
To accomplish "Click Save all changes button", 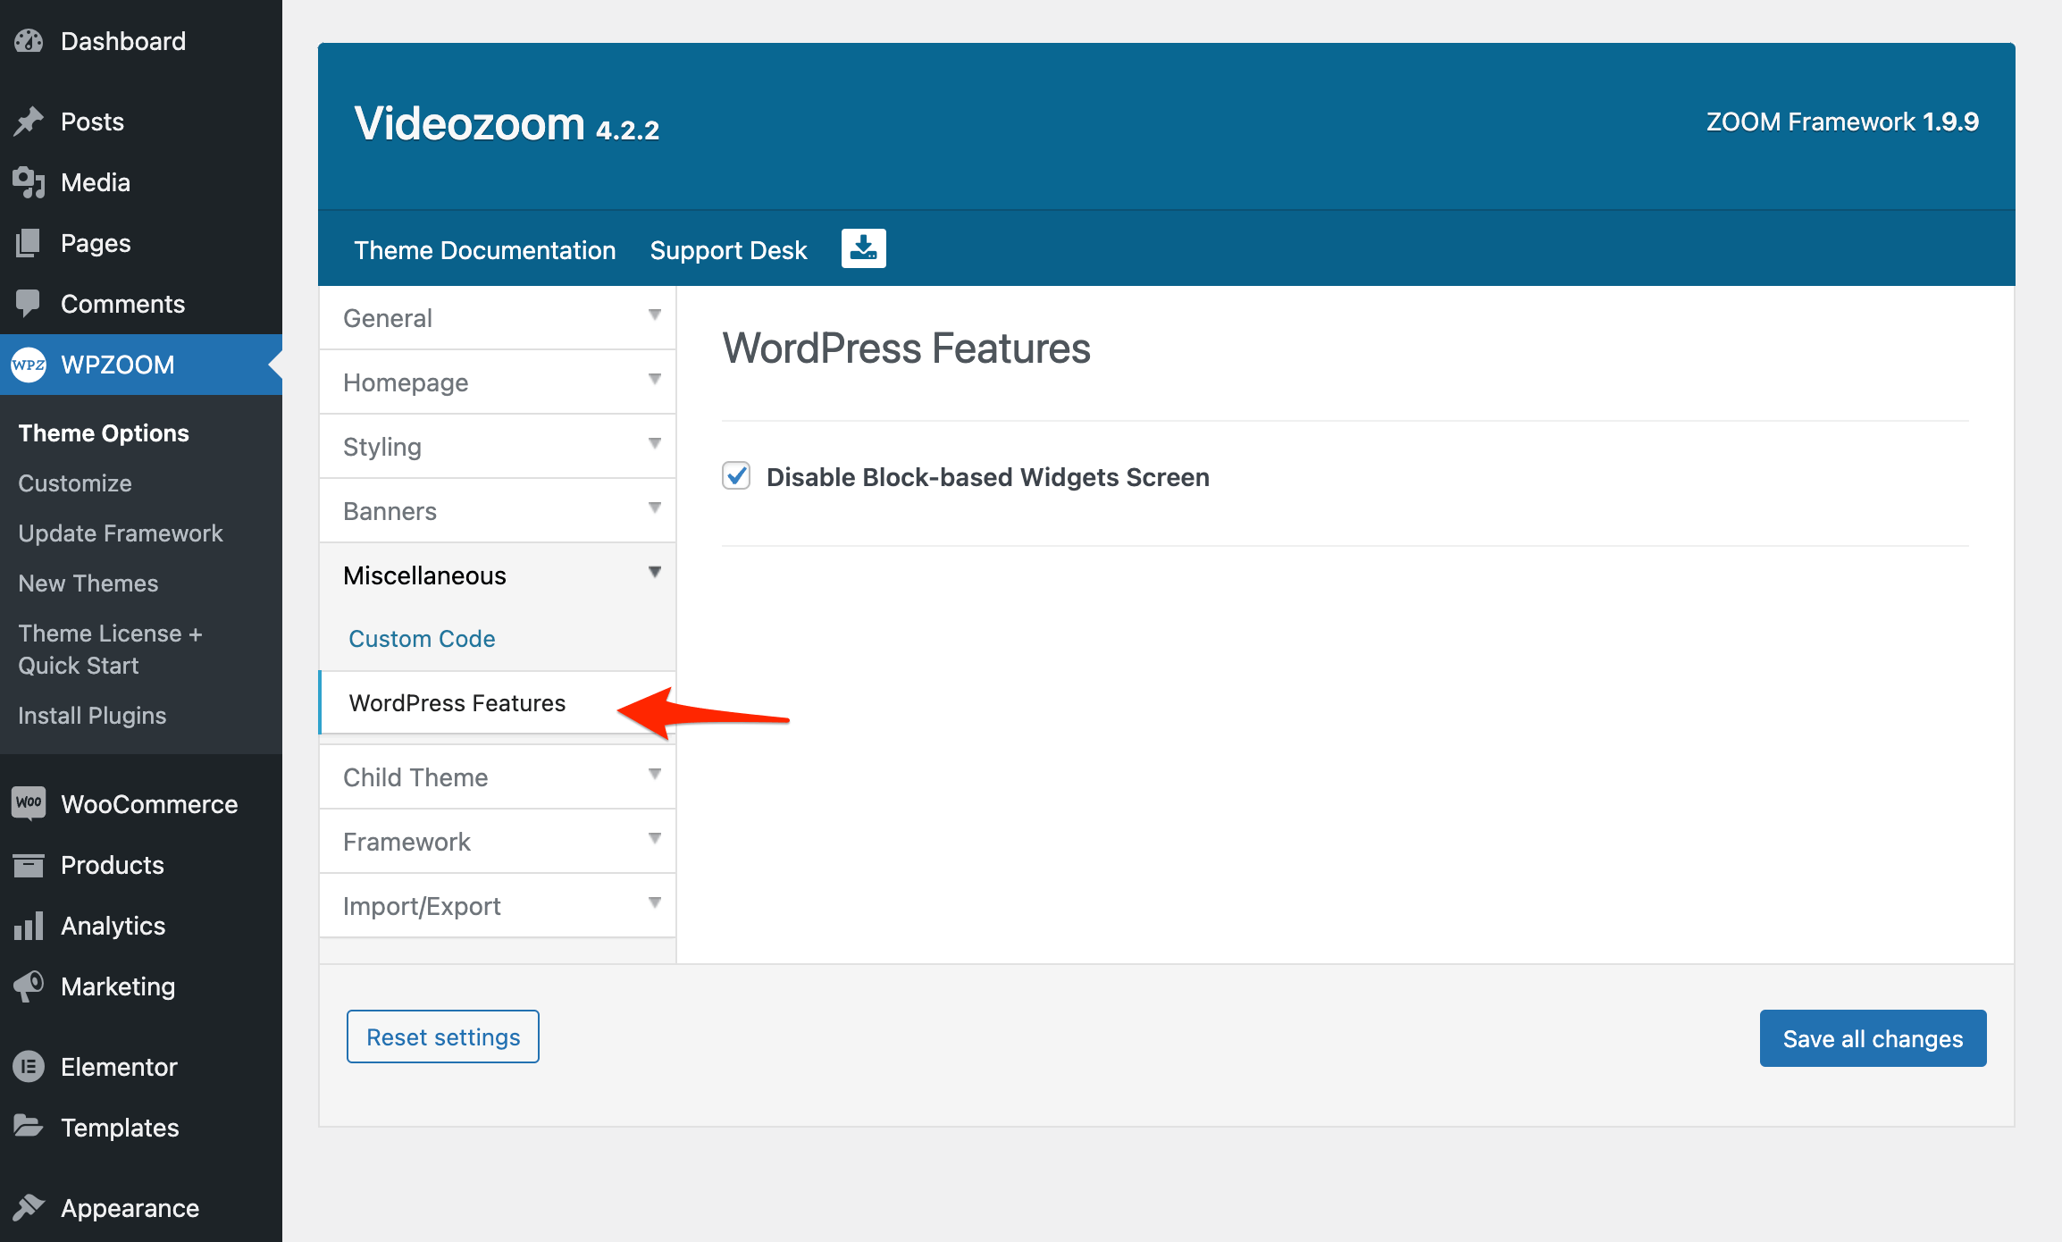I will pyautogui.click(x=1873, y=1038).
